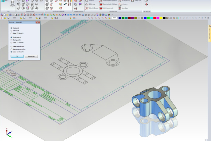The height and width of the screenshot is (141, 211).
Task: Enable Seitenansicht rechts radio button
Action: tap(11, 49)
